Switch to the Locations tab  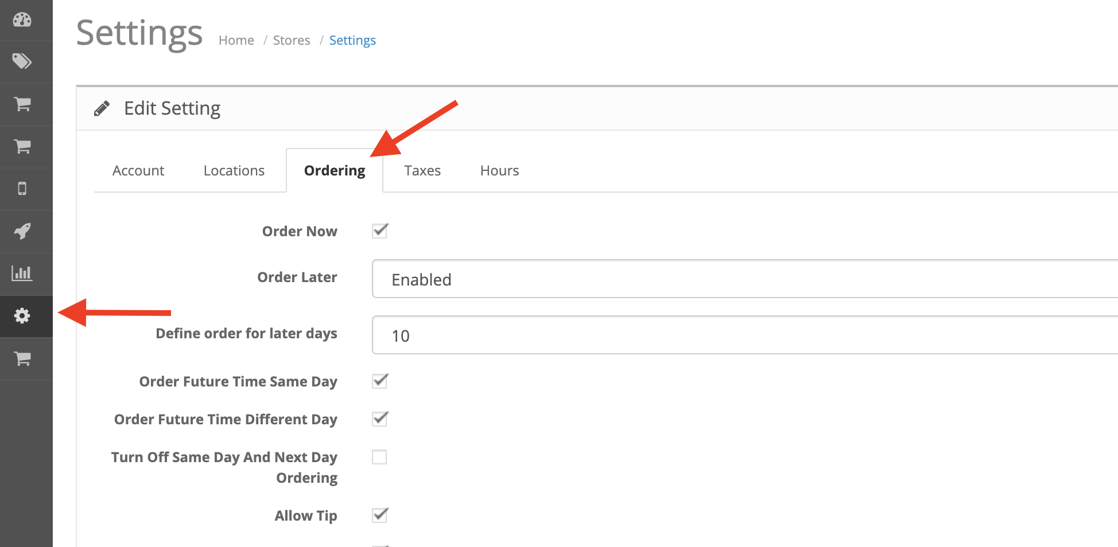click(234, 171)
